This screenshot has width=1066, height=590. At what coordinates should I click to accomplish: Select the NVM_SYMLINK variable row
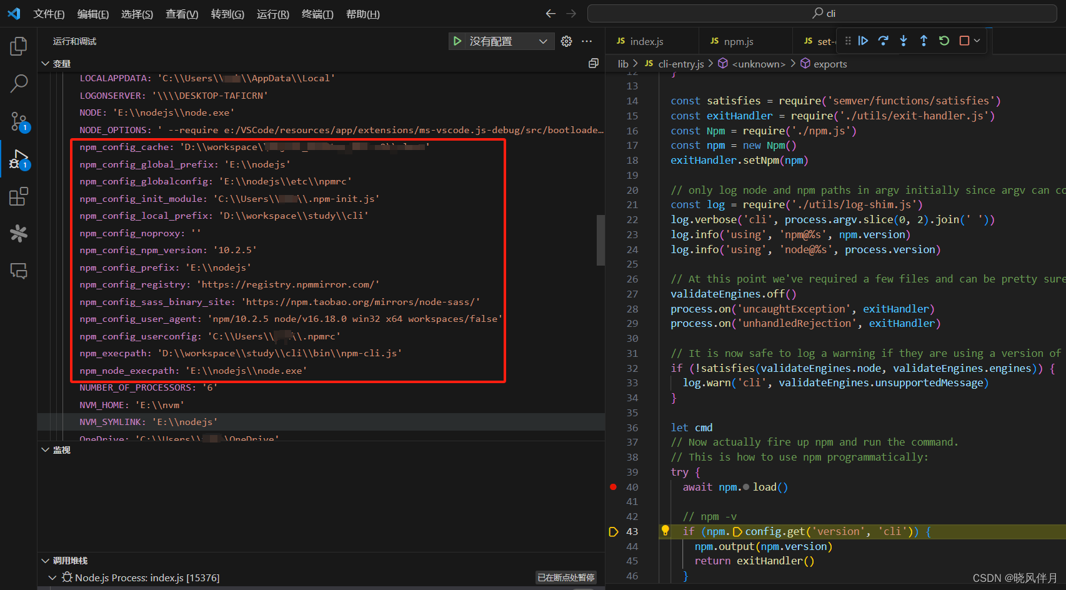[321, 422]
